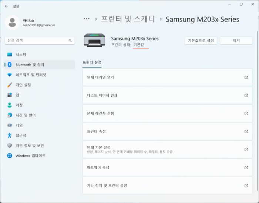
Task: Open 프린터 속성 row
Action: (x=168, y=131)
